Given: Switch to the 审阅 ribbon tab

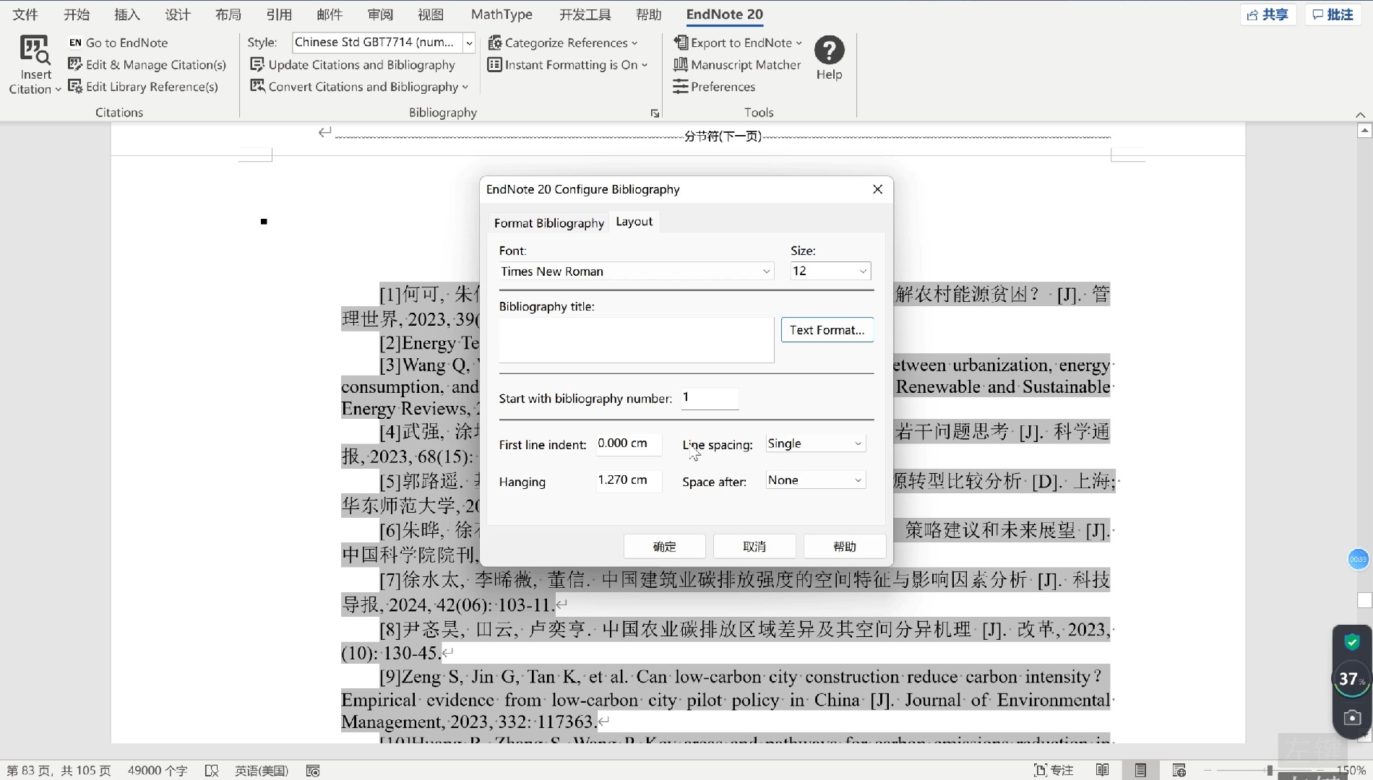Looking at the screenshot, I should pos(379,14).
